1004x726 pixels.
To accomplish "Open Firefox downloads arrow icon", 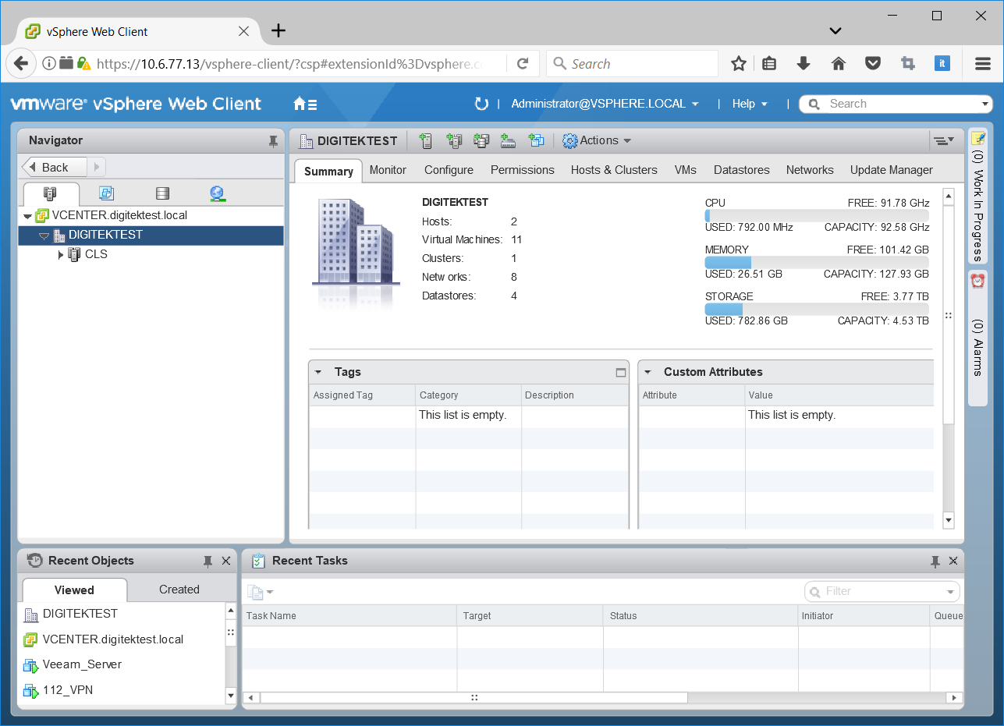I will [804, 64].
